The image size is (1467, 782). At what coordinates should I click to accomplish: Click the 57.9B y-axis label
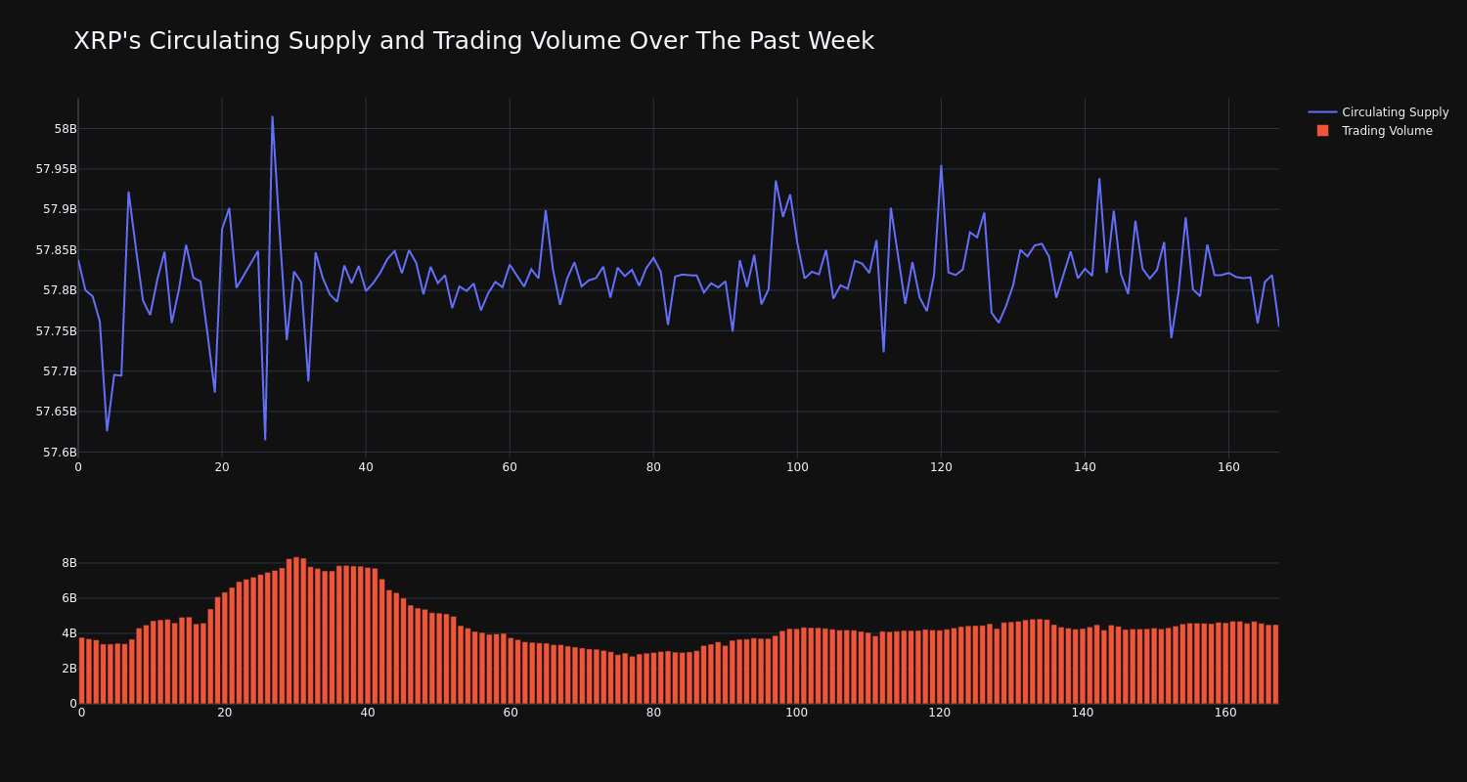60,209
